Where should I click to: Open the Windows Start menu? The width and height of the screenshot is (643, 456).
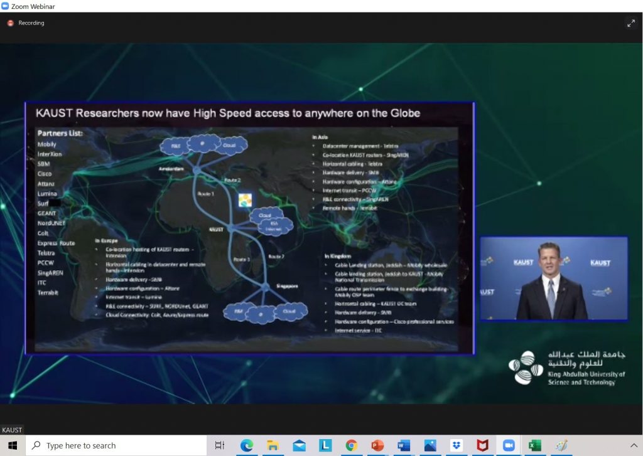click(13, 445)
